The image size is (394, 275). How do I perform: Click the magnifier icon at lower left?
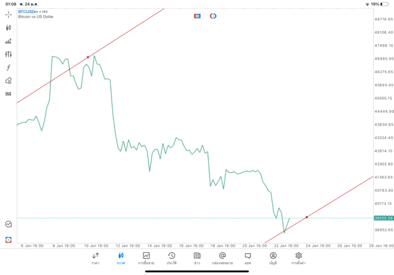click(9, 225)
